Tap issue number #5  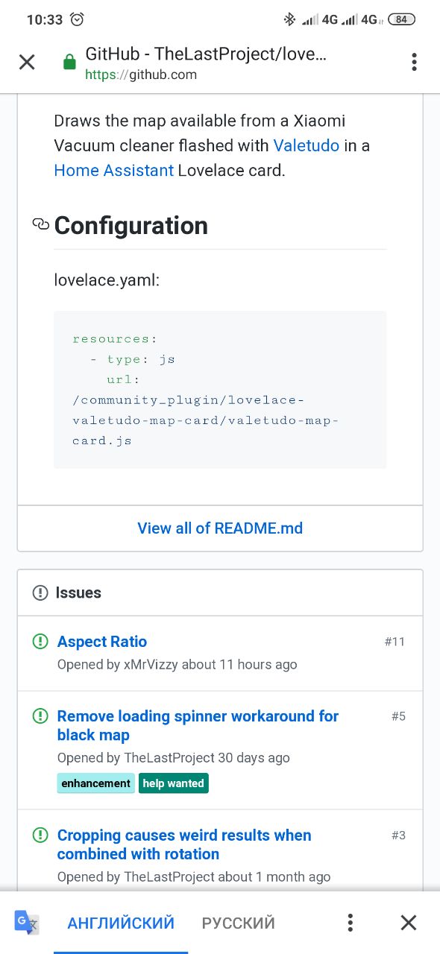pos(398,716)
